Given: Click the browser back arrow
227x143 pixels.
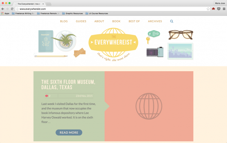Looking at the screenshot, I should (3, 9).
